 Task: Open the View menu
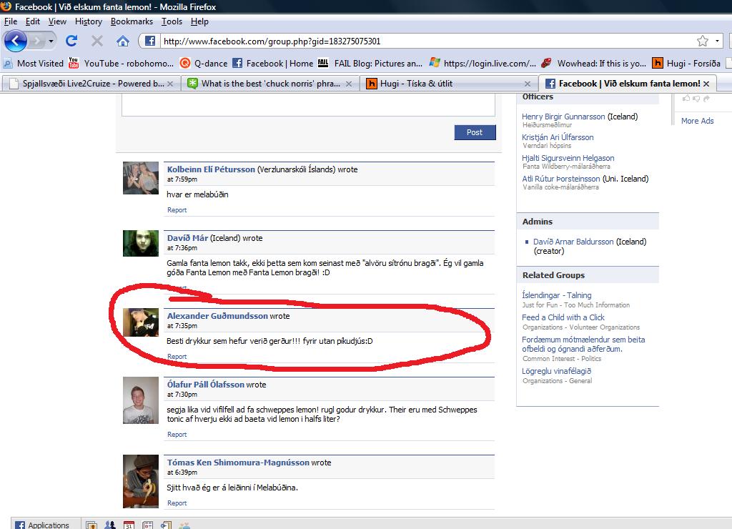coord(57,21)
